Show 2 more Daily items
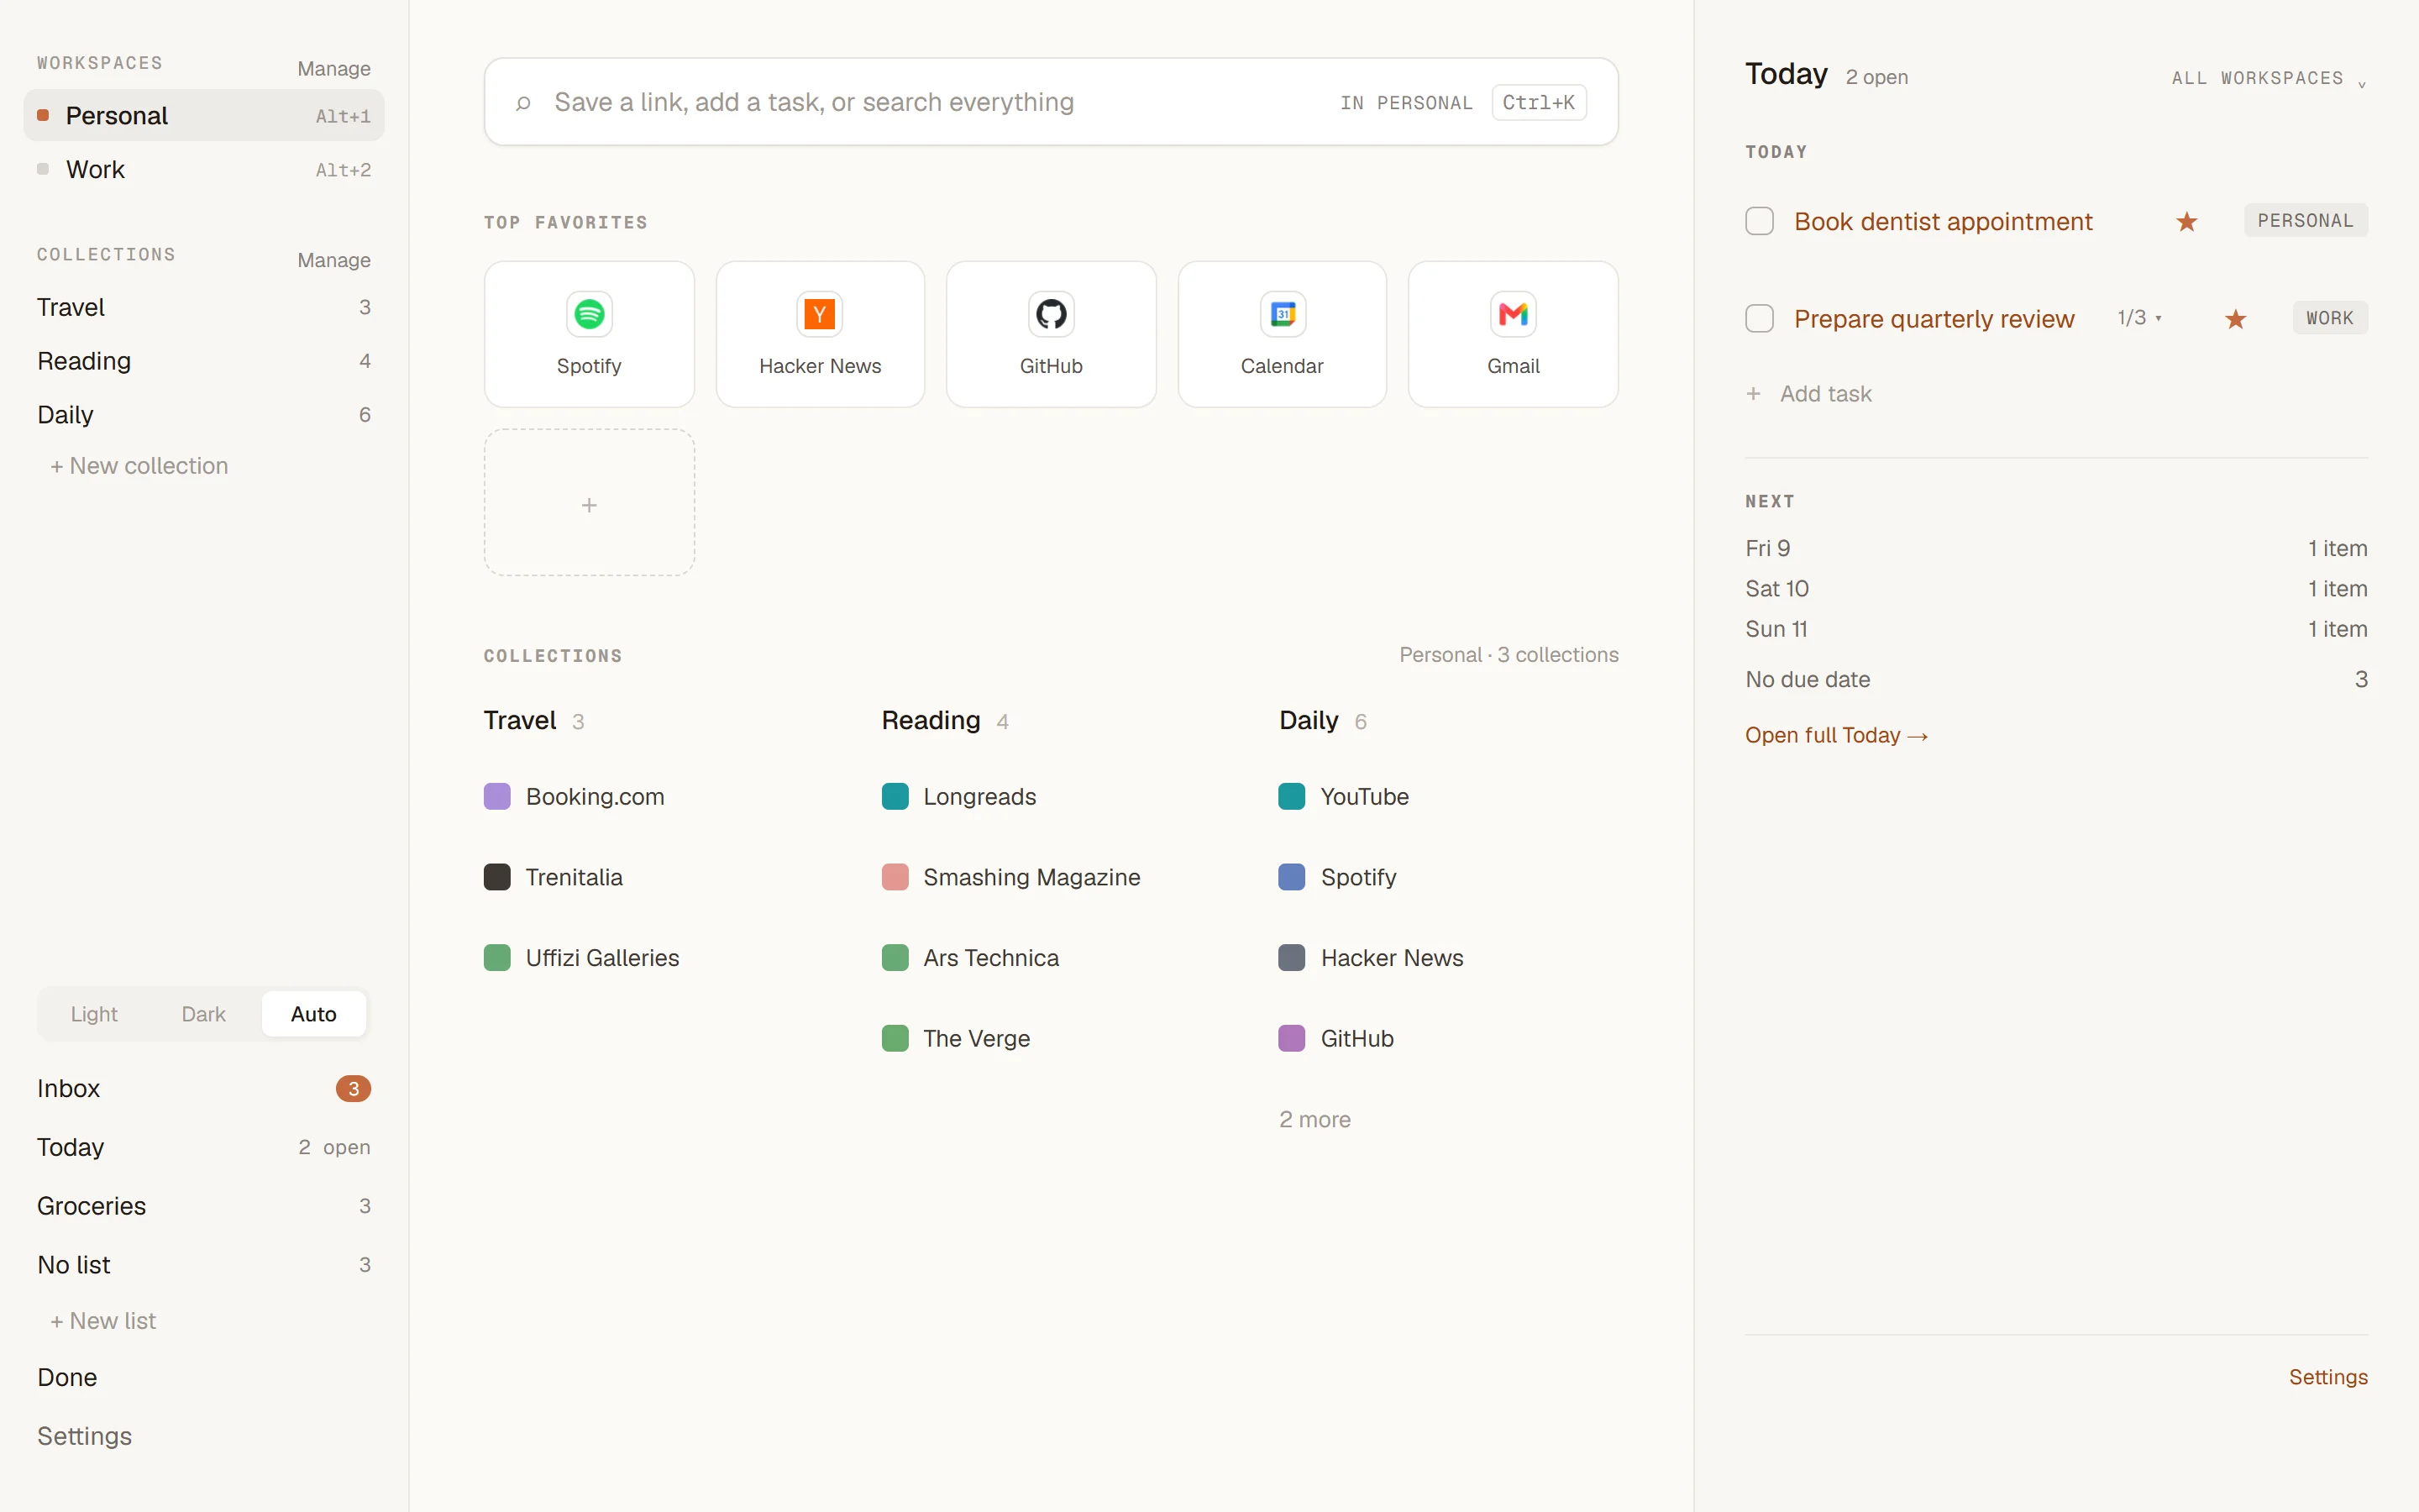Image resolution: width=2419 pixels, height=1512 pixels. point(1314,1119)
